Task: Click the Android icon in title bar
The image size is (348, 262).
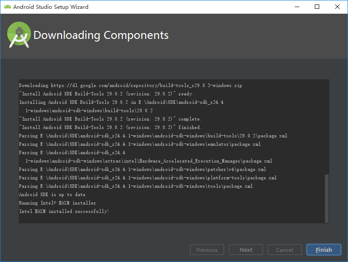Action: (x=8, y=7)
